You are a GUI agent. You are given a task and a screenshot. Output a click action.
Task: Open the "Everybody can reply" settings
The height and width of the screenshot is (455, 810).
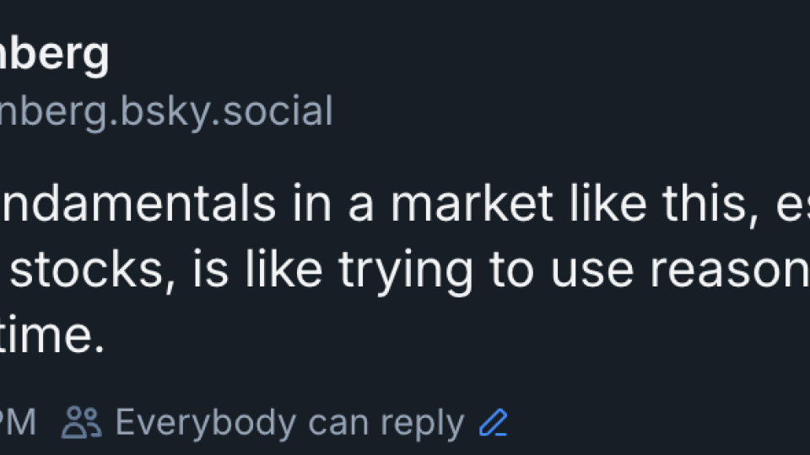(x=289, y=423)
